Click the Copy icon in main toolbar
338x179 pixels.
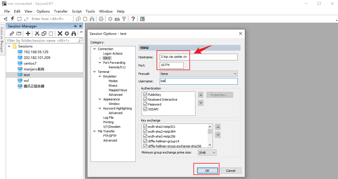(x=78, y=19)
